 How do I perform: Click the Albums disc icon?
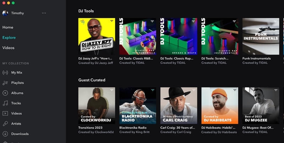5,93
